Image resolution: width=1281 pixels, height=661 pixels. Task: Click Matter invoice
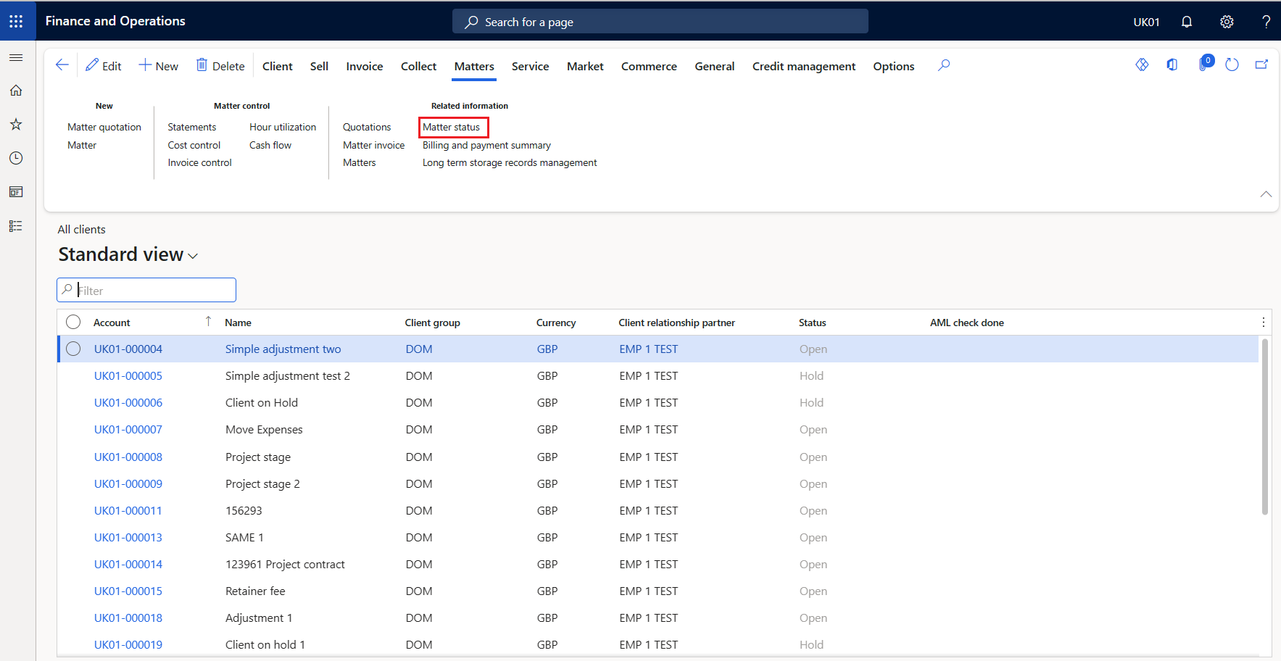coord(373,145)
